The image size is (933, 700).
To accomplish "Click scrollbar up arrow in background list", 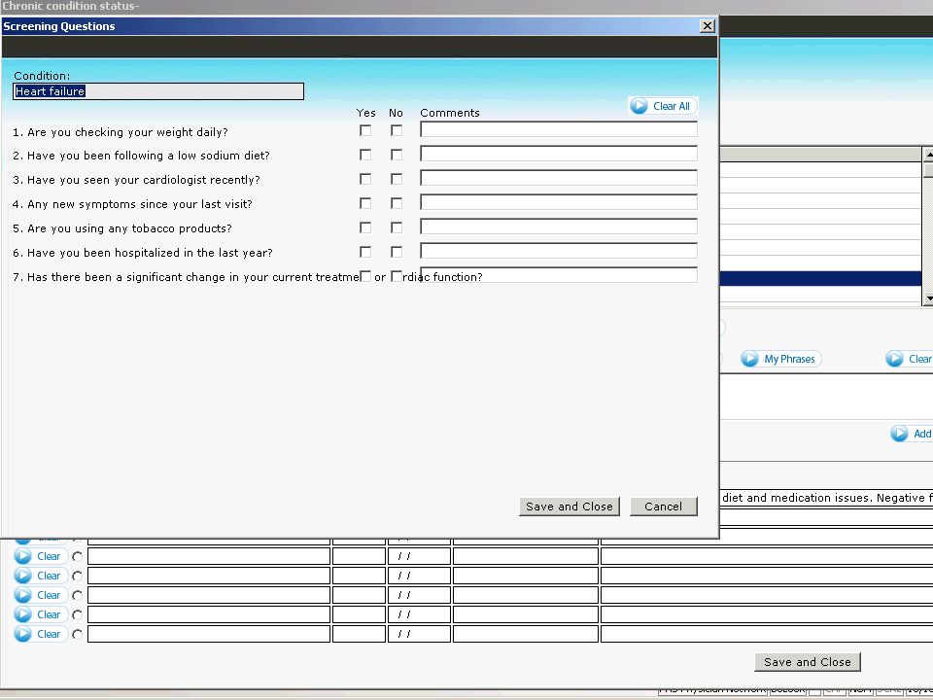I will (x=928, y=155).
